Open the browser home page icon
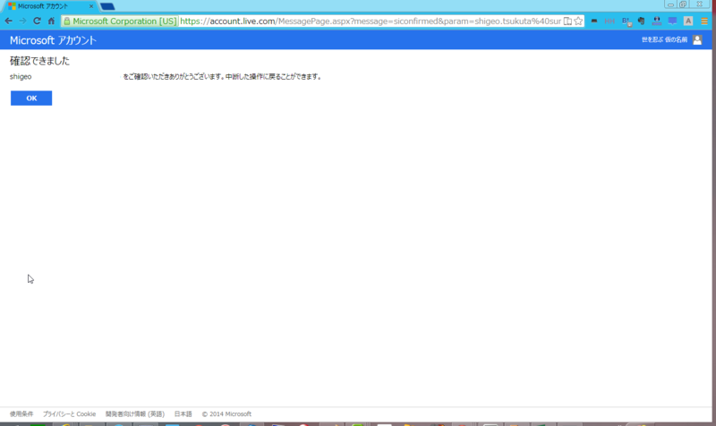 51,21
